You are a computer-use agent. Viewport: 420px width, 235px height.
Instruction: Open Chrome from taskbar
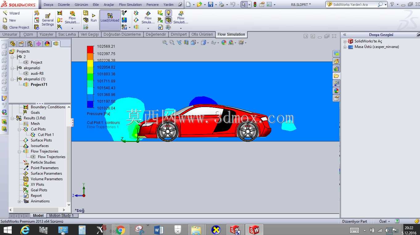coord(121,230)
